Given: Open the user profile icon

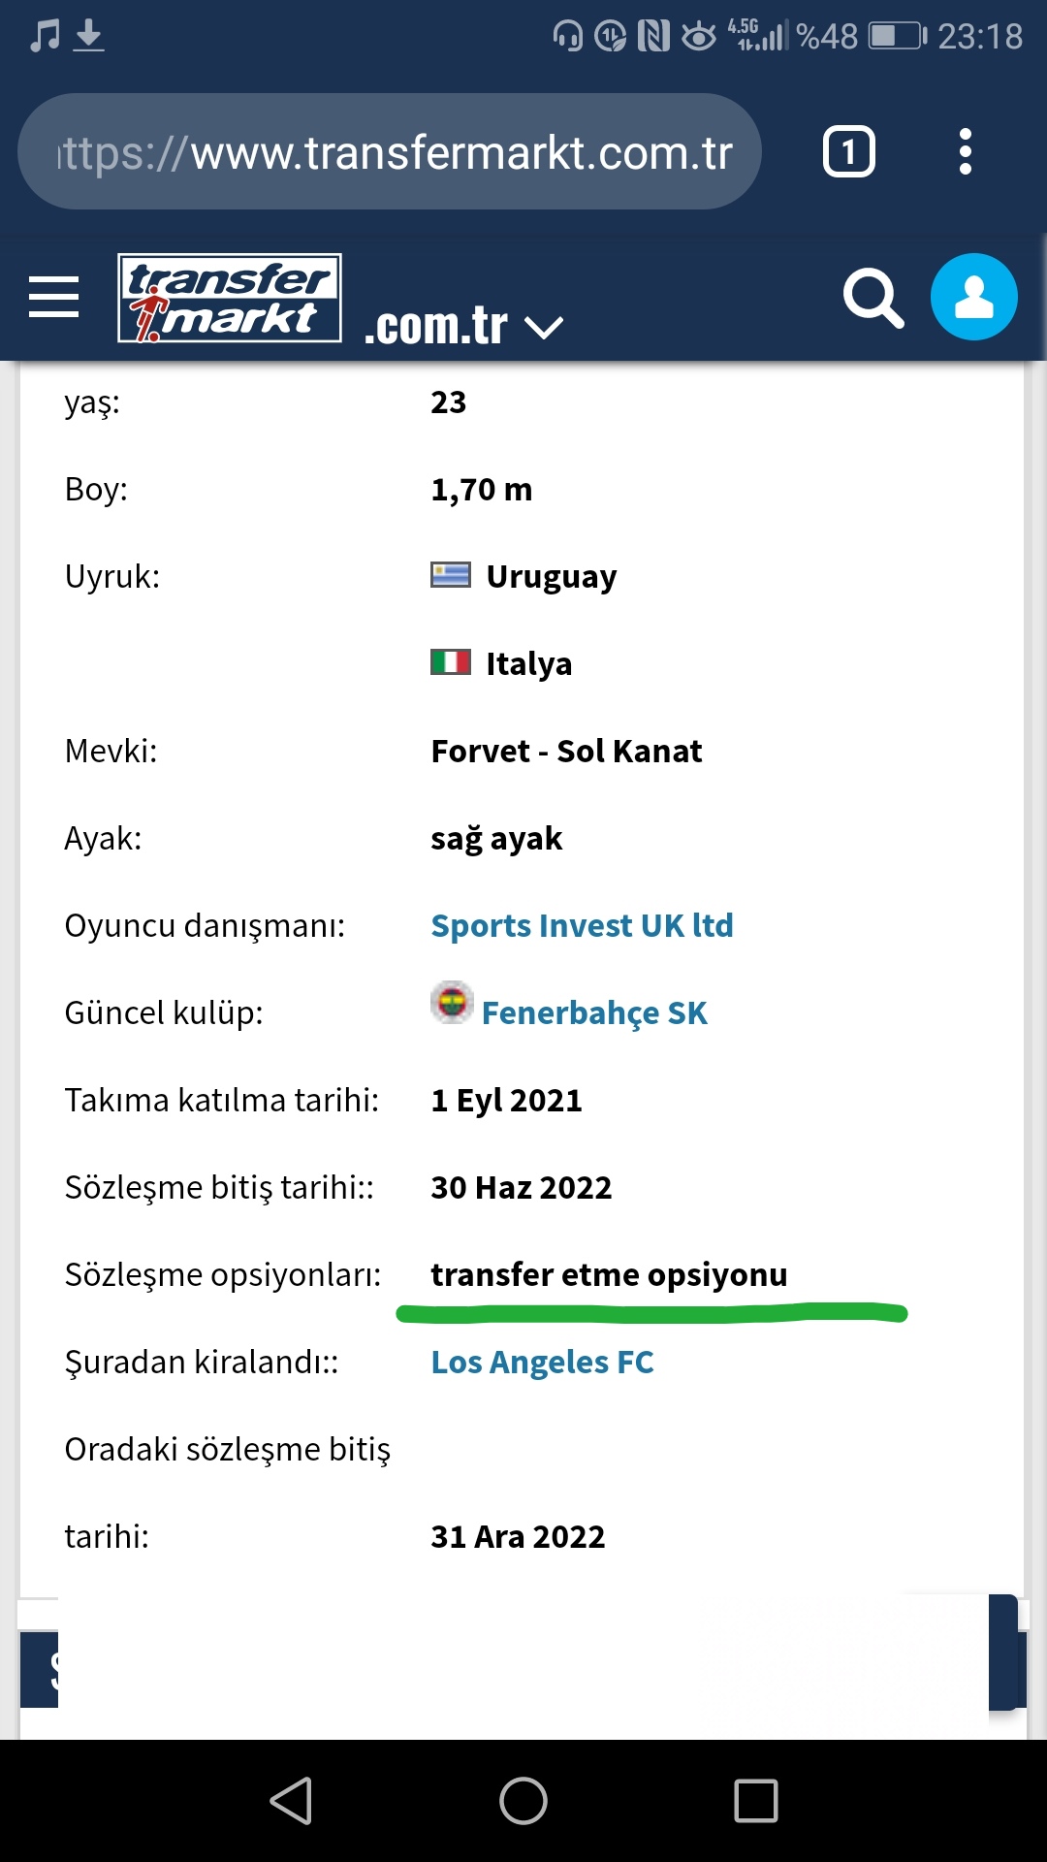Looking at the screenshot, I should click(973, 297).
